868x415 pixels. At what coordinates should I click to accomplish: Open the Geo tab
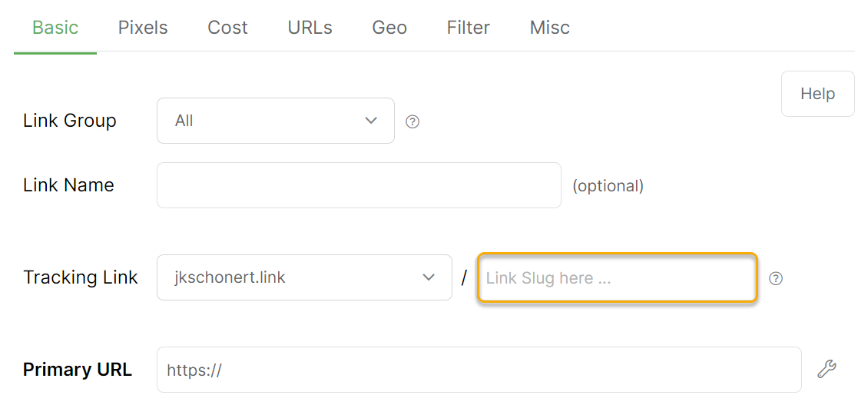click(x=389, y=28)
